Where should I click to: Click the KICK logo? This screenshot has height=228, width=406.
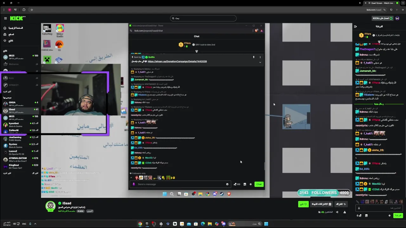[x=17, y=18]
